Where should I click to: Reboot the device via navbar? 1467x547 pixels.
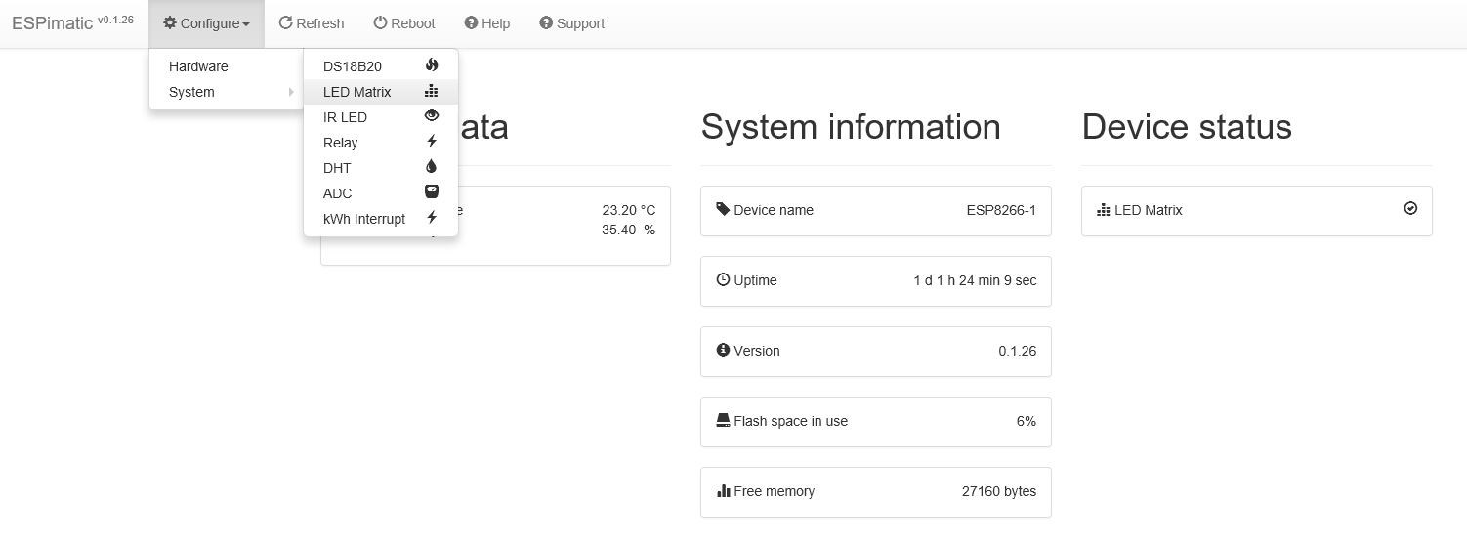click(404, 23)
